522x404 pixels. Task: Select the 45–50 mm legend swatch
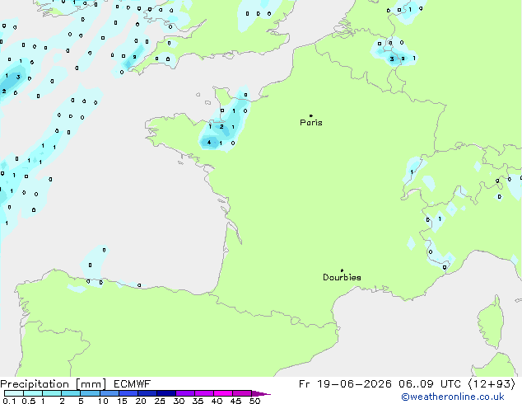(242, 393)
